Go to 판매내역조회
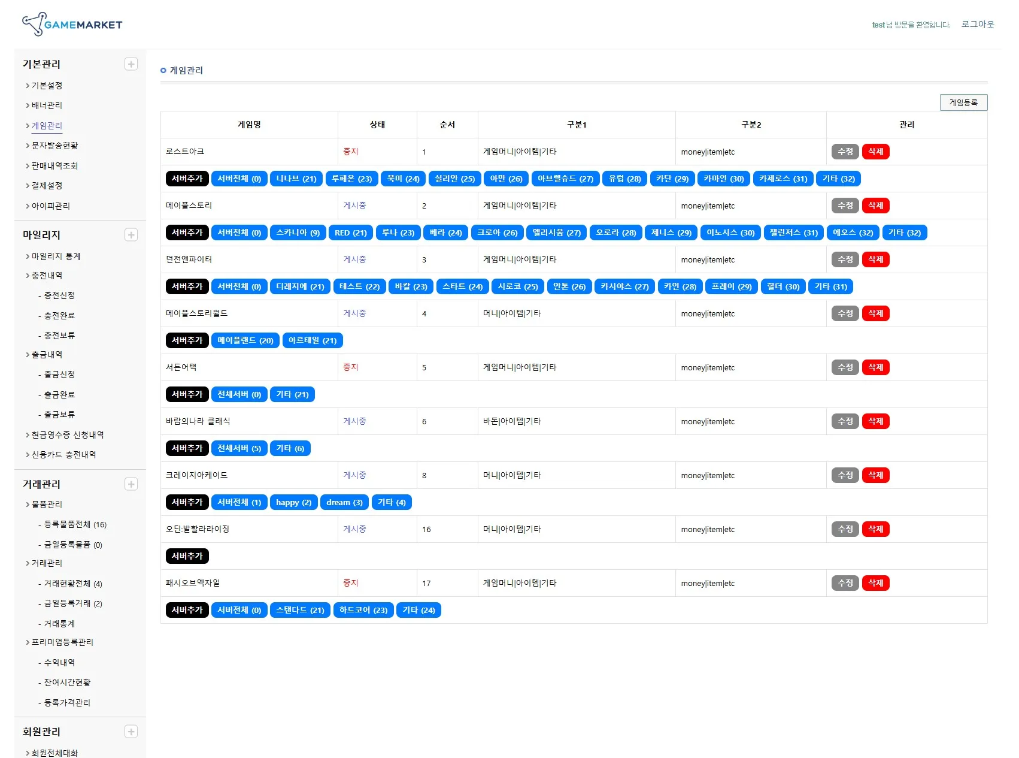This screenshot has height=758, width=1019. [x=54, y=166]
